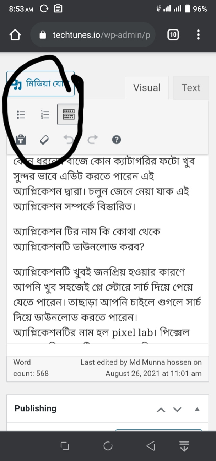Tap the Android back navigation button
Image resolution: width=216 pixels, height=461 pixels.
click(x=151, y=446)
